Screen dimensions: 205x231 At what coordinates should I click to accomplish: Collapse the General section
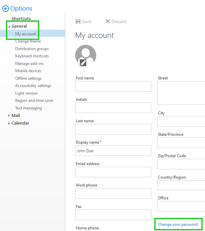pyautogui.click(x=9, y=26)
